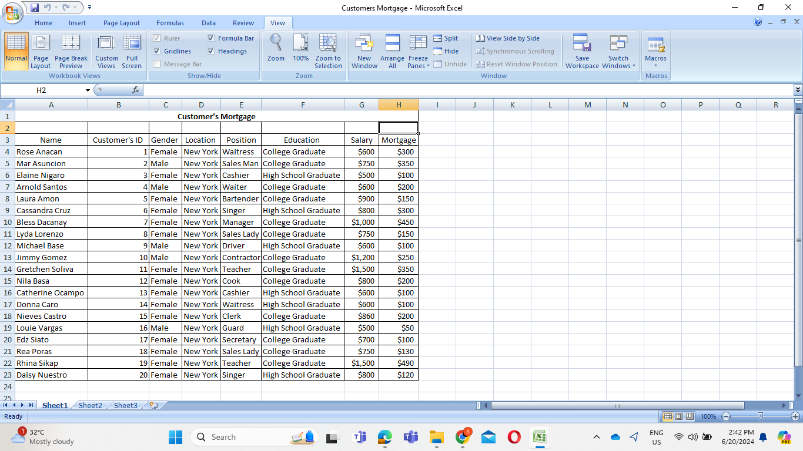The width and height of the screenshot is (803, 451).
Task: Open the Name Box dropdown arrow
Action: (88, 90)
